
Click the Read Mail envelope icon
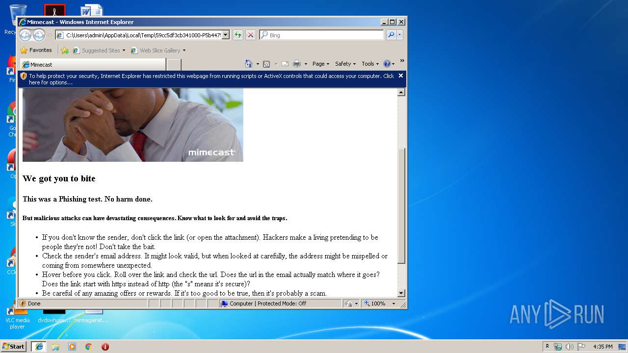tap(285, 64)
